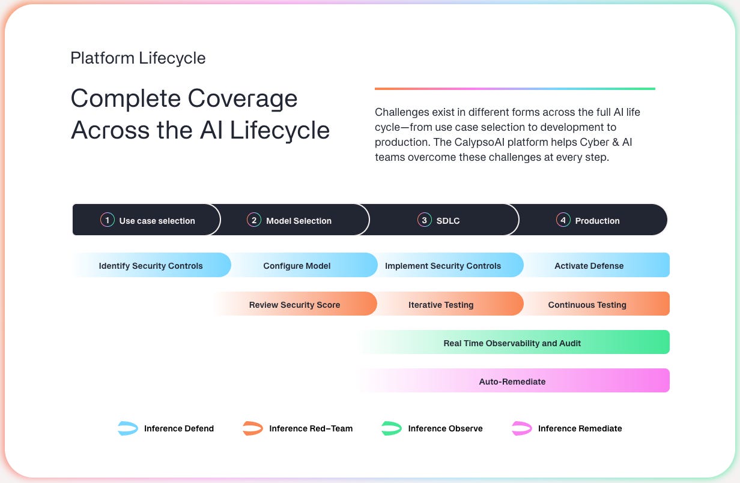
Task: Click the step 3 circle number icon
Action: tap(425, 220)
